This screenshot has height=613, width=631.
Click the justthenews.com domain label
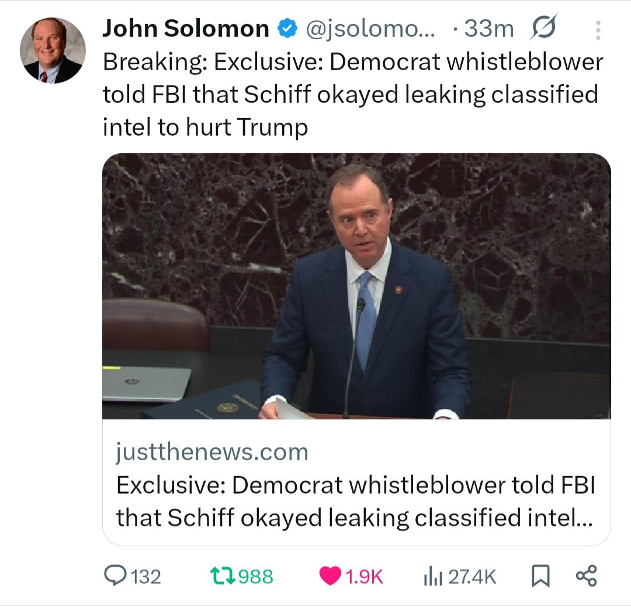pos(212,452)
